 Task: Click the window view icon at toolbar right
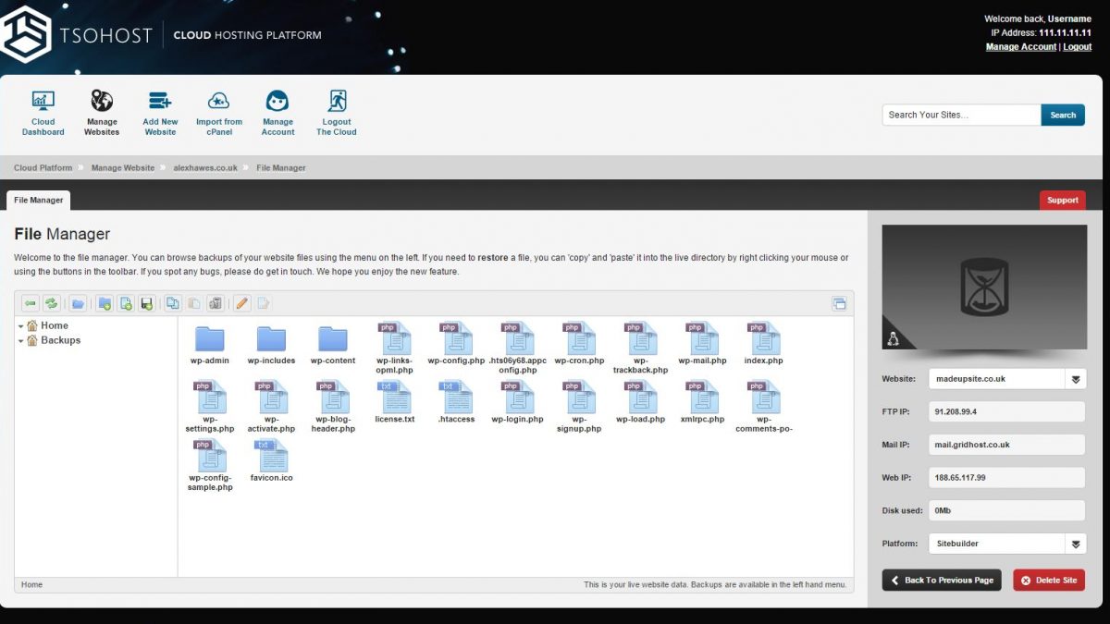click(x=839, y=303)
